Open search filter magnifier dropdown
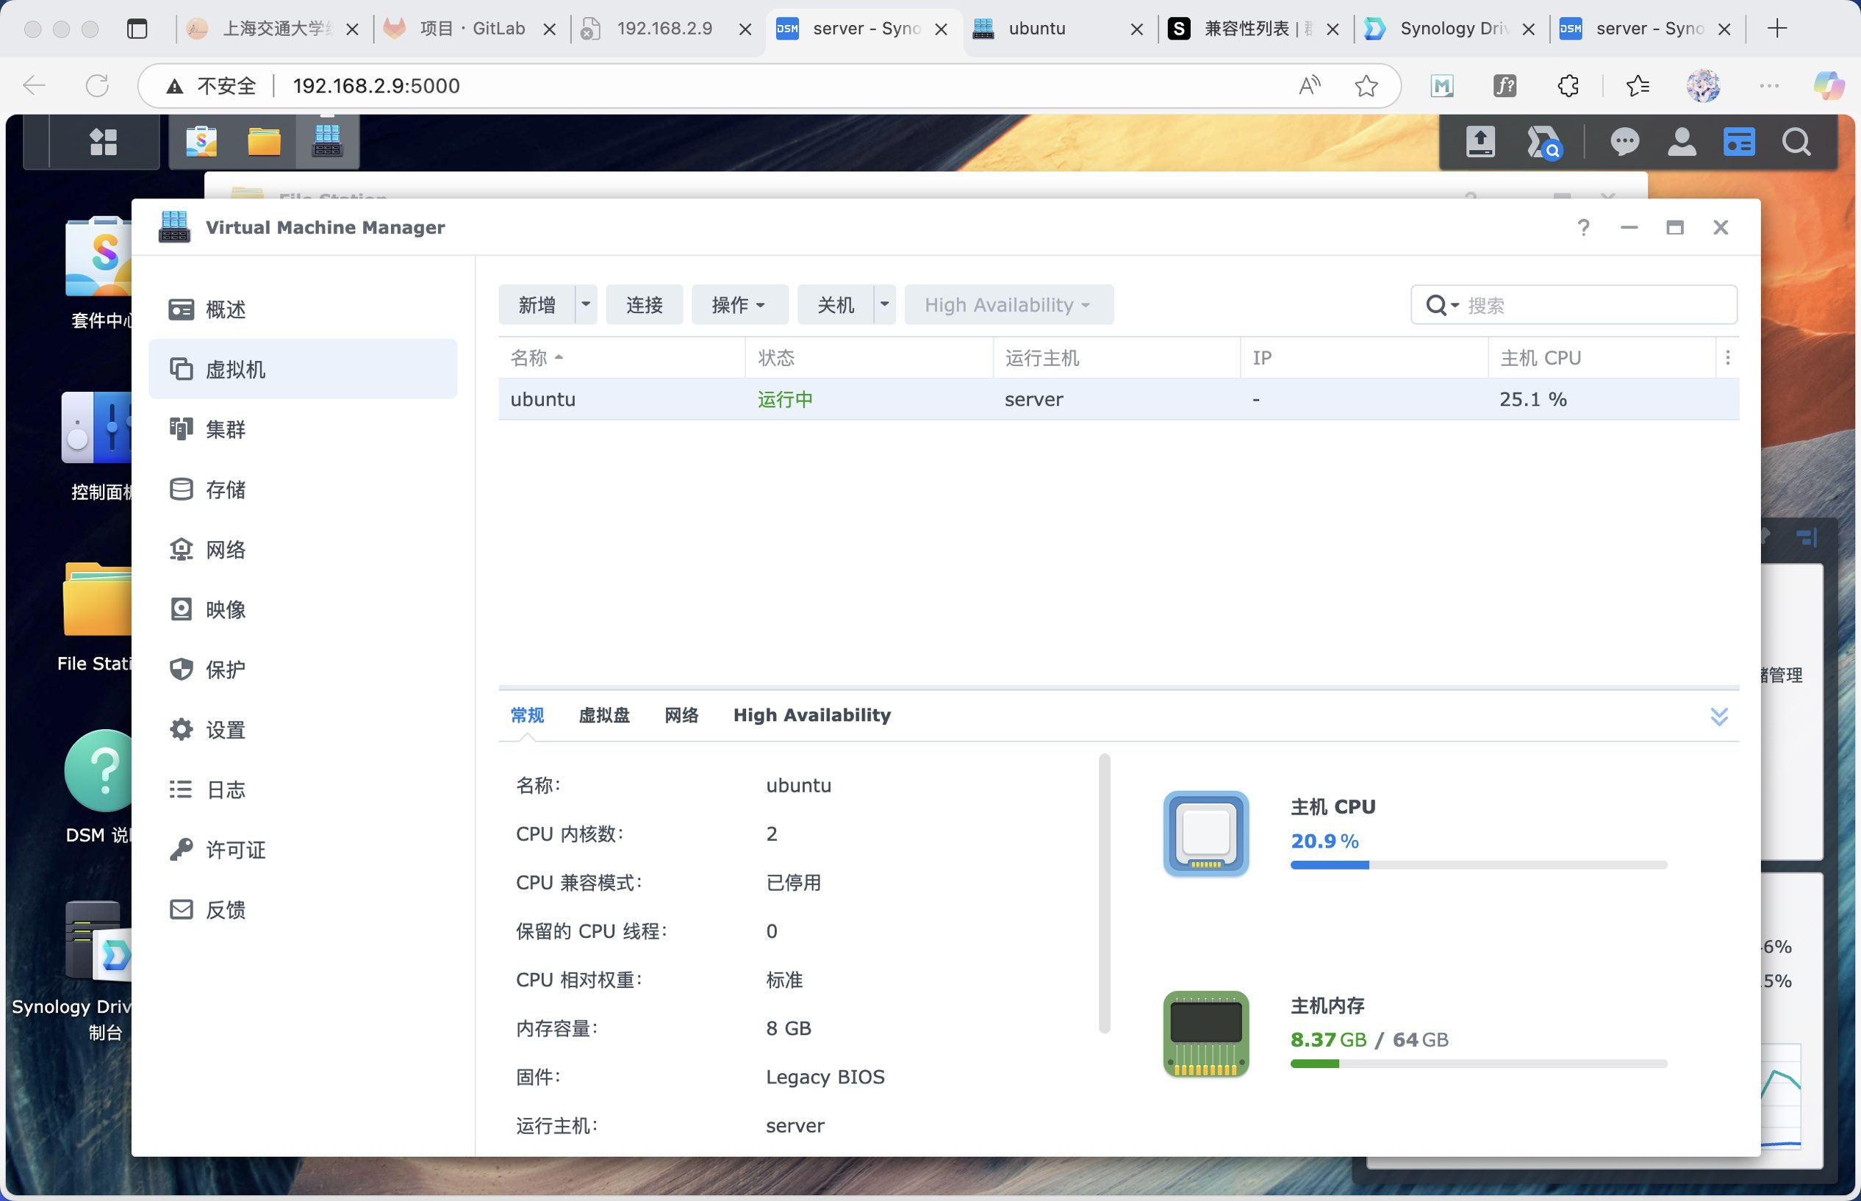Screen dimensions: 1861x1201 [1442, 305]
